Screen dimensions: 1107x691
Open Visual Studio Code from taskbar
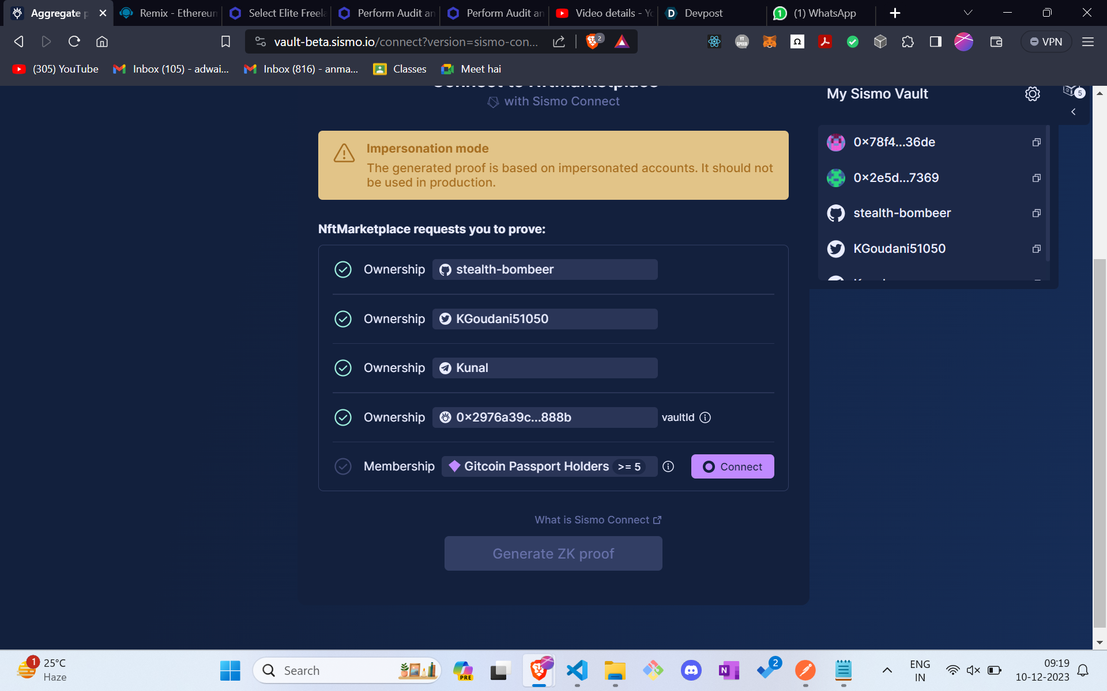point(577,670)
